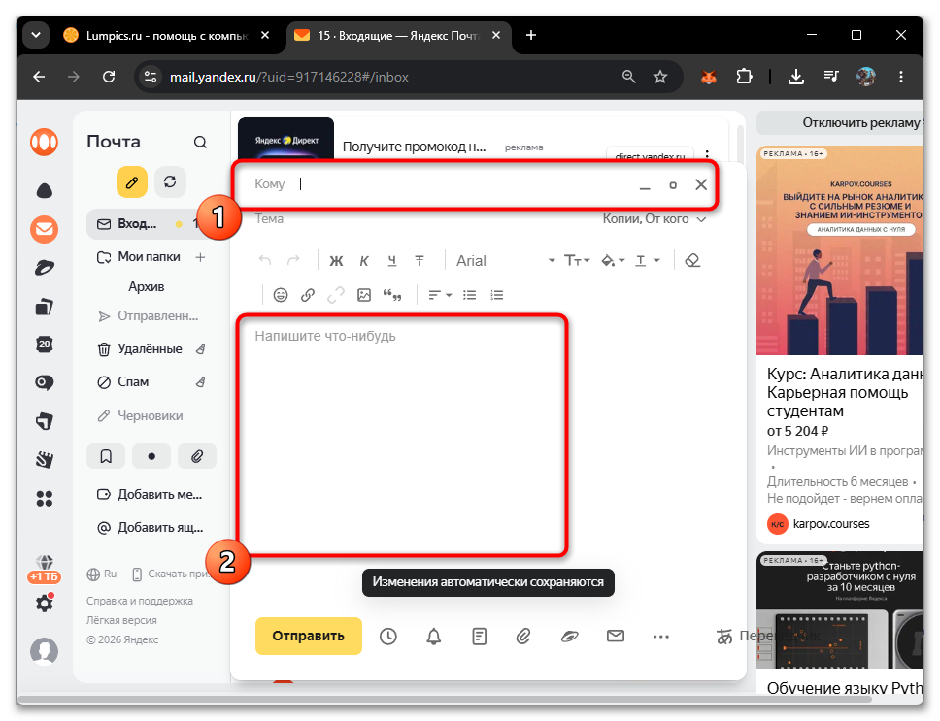Screen dimensions: 940x721
Task: Toggle italic formatting К
Action: click(x=364, y=261)
